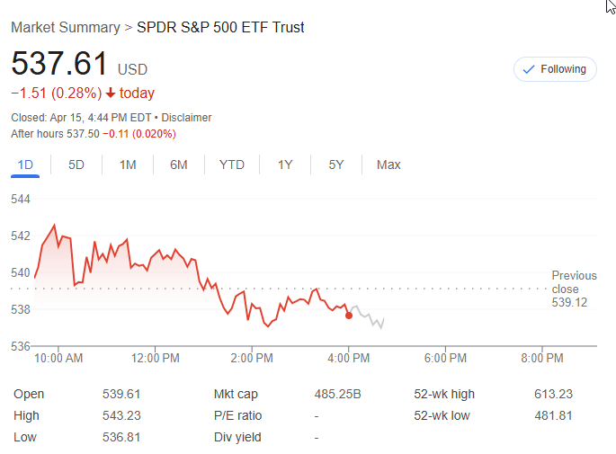616x454 pixels.
Task: Select the Max range tab
Action: tap(388, 165)
